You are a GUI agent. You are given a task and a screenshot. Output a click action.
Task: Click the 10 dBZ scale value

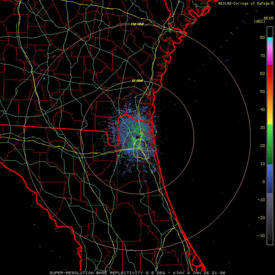(x=262, y=164)
